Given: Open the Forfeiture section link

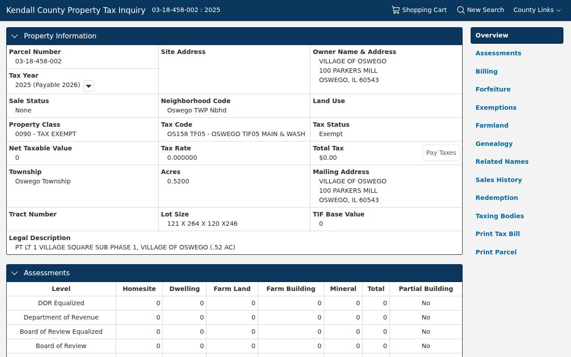Looking at the screenshot, I should 493,89.
